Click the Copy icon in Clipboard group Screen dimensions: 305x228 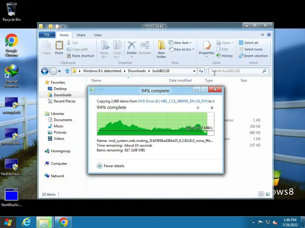click(46, 47)
